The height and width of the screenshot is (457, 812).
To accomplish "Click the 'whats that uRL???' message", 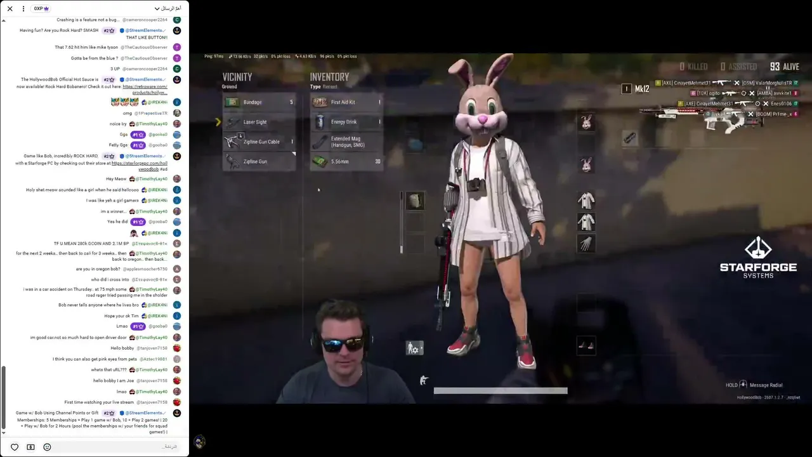I will pos(109,369).
